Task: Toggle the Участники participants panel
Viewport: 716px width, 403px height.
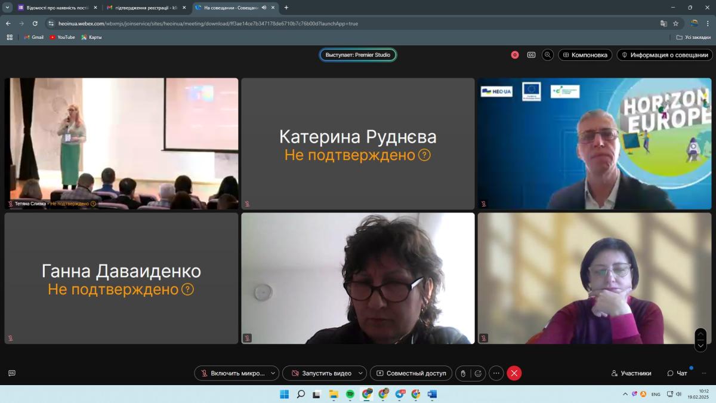Action: (631, 373)
